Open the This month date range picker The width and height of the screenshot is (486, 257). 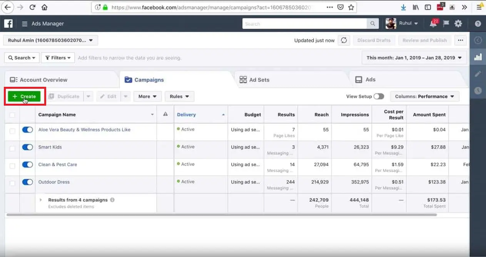[x=414, y=58]
